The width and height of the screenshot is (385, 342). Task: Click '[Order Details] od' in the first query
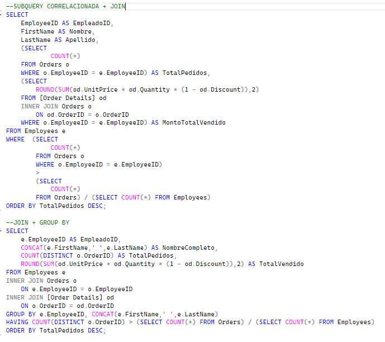click(x=73, y=98)
